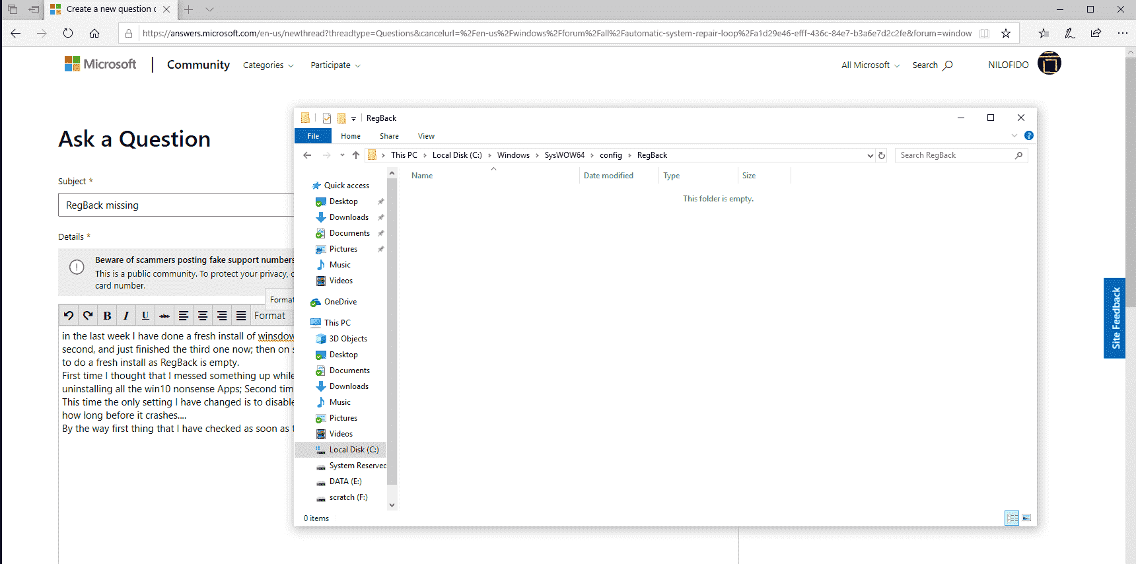Open the NILOFIDO profile avatar
Screen dimensions: 1136x564
click(x=1049, y=63)
